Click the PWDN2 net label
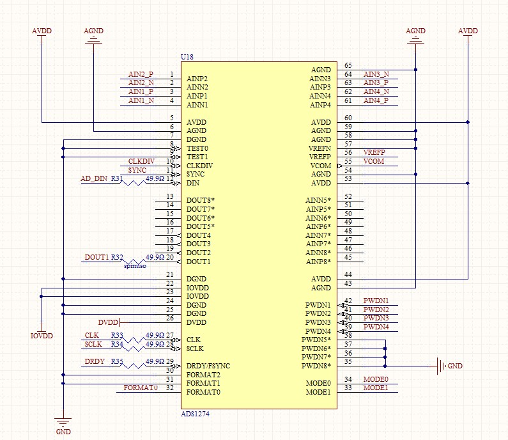Screen dimensions: 508x440 (x=376, y=310)
